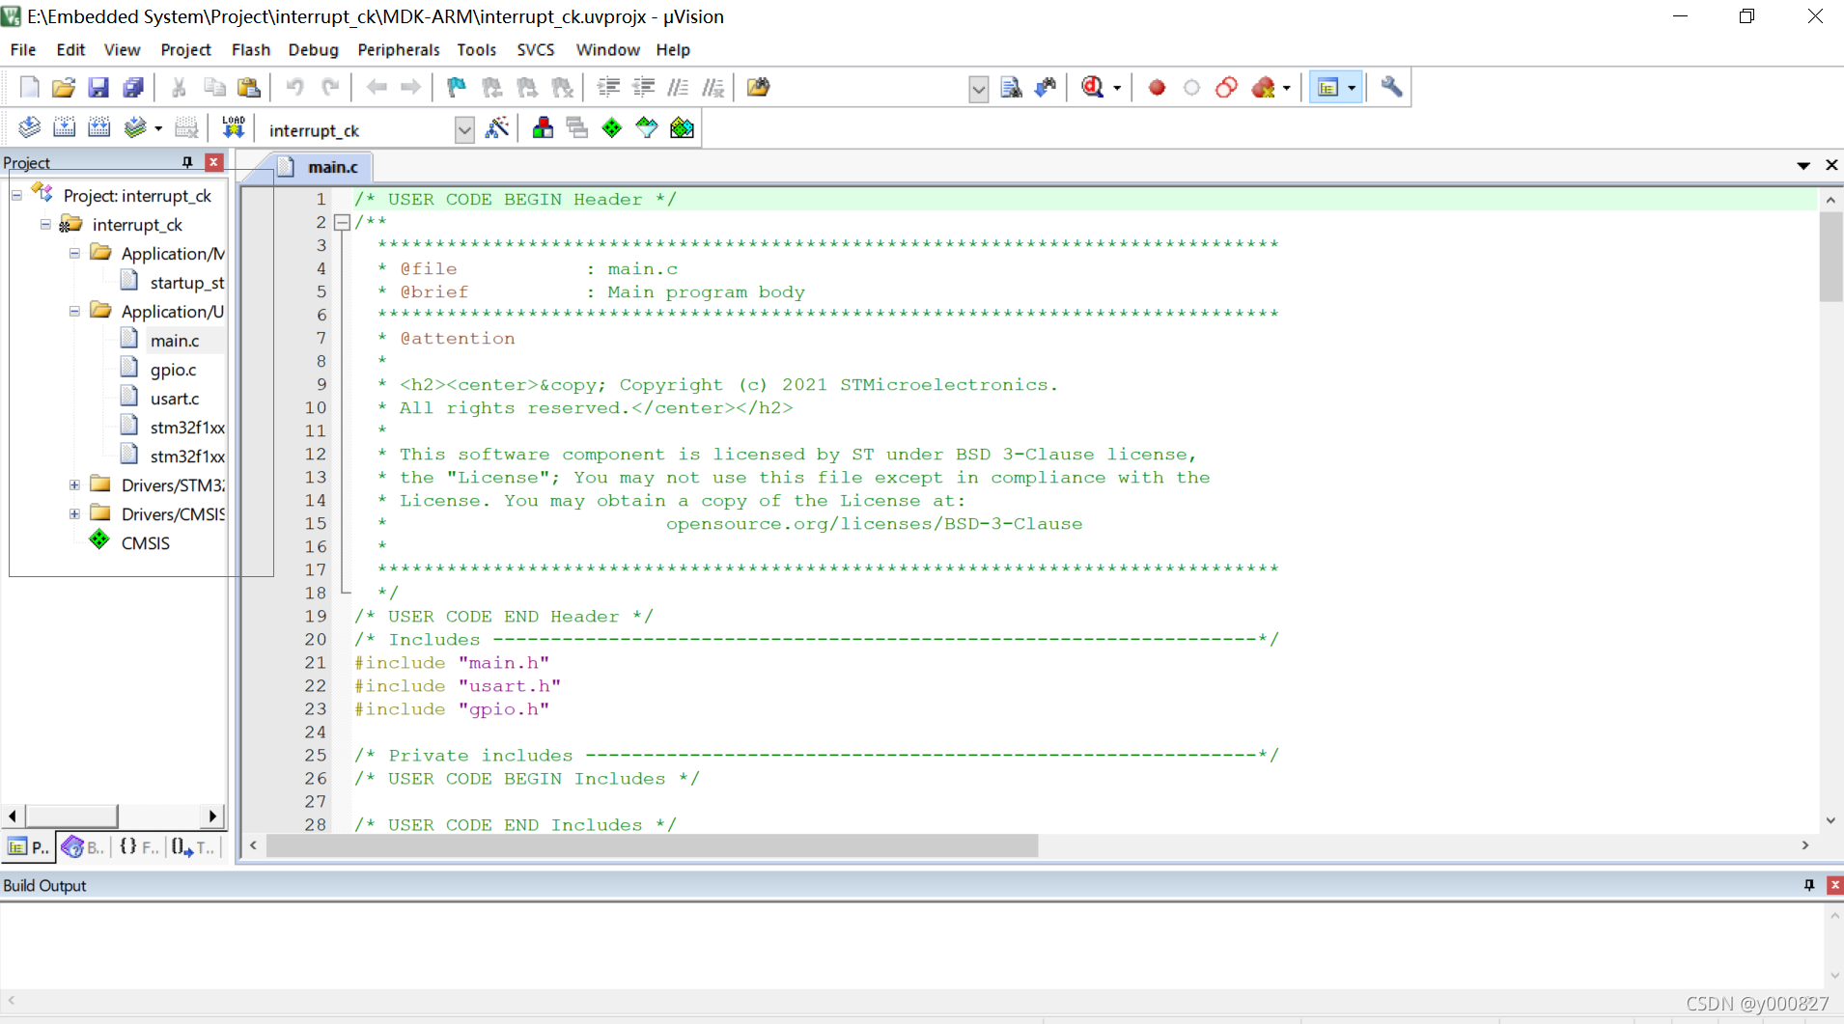
Task: Create a new file with New icon
Action: coord(29,88)
